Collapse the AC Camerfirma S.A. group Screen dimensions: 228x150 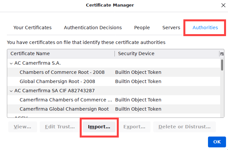[11, 63]
